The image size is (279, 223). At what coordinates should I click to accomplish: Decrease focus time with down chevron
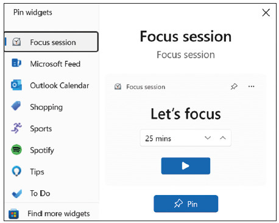click(208, 138)
